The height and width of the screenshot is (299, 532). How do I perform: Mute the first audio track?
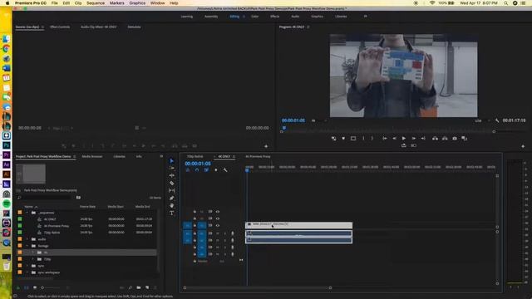point(218,233)
